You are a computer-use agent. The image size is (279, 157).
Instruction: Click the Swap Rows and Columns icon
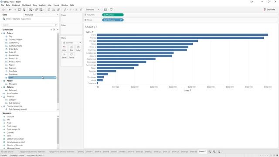(49, 10)
